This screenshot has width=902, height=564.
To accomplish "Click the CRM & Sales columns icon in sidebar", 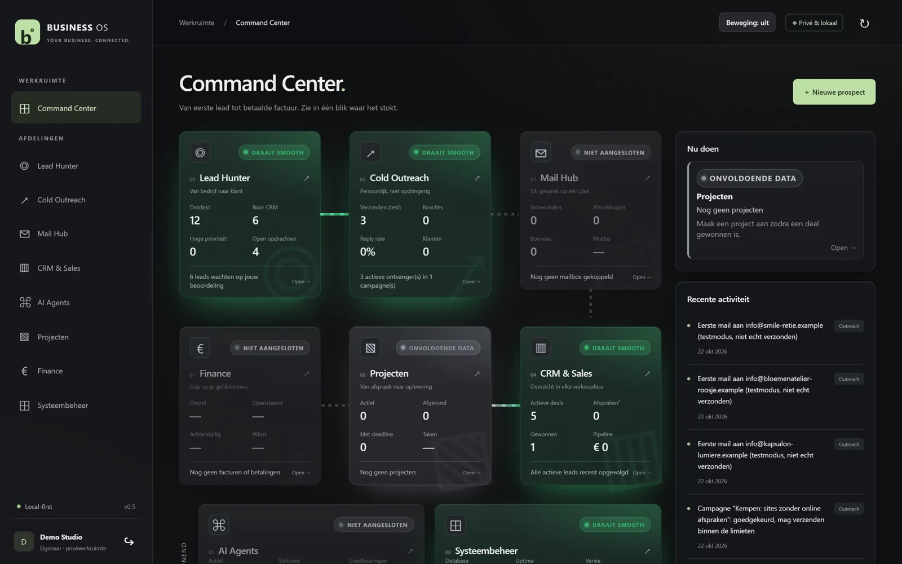I will click(24, 268).
